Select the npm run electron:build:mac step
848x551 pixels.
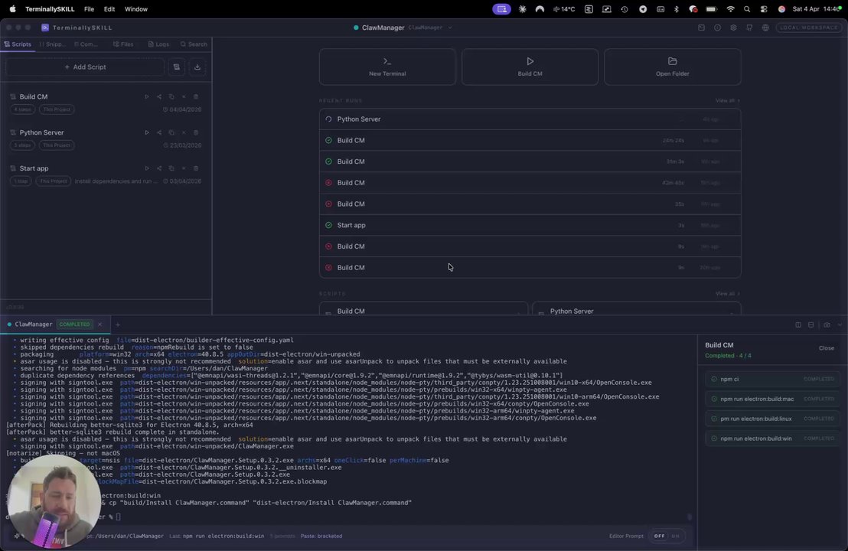(772, 399)
